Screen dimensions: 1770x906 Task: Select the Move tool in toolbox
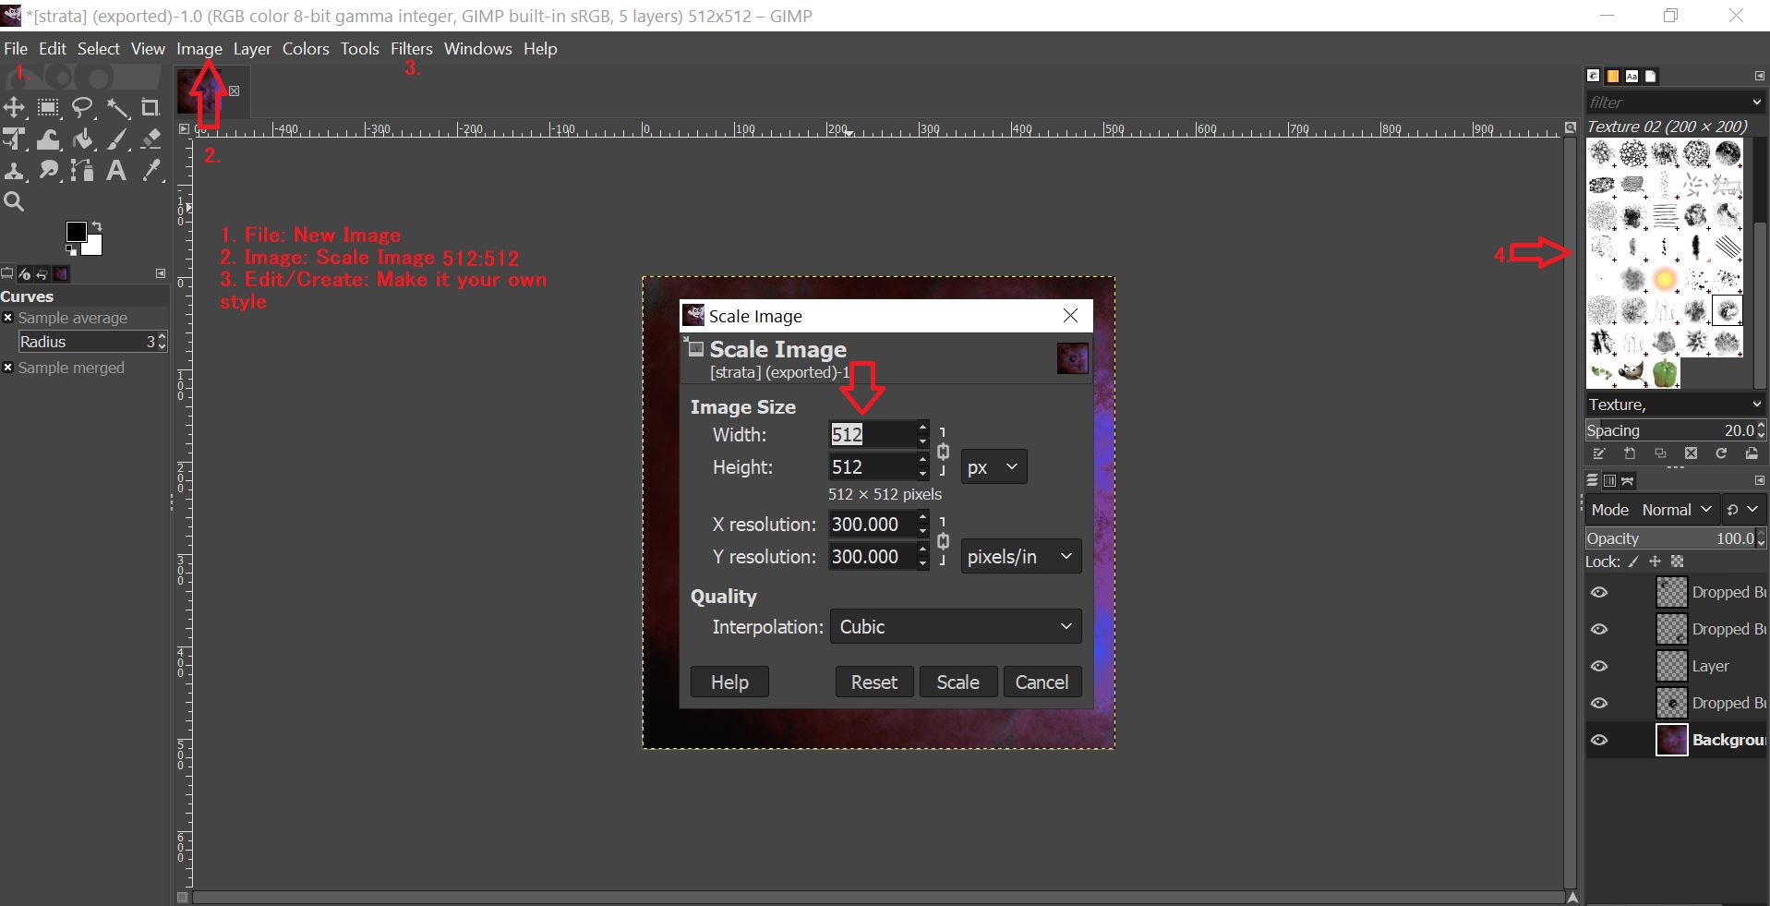click(14, 108)
